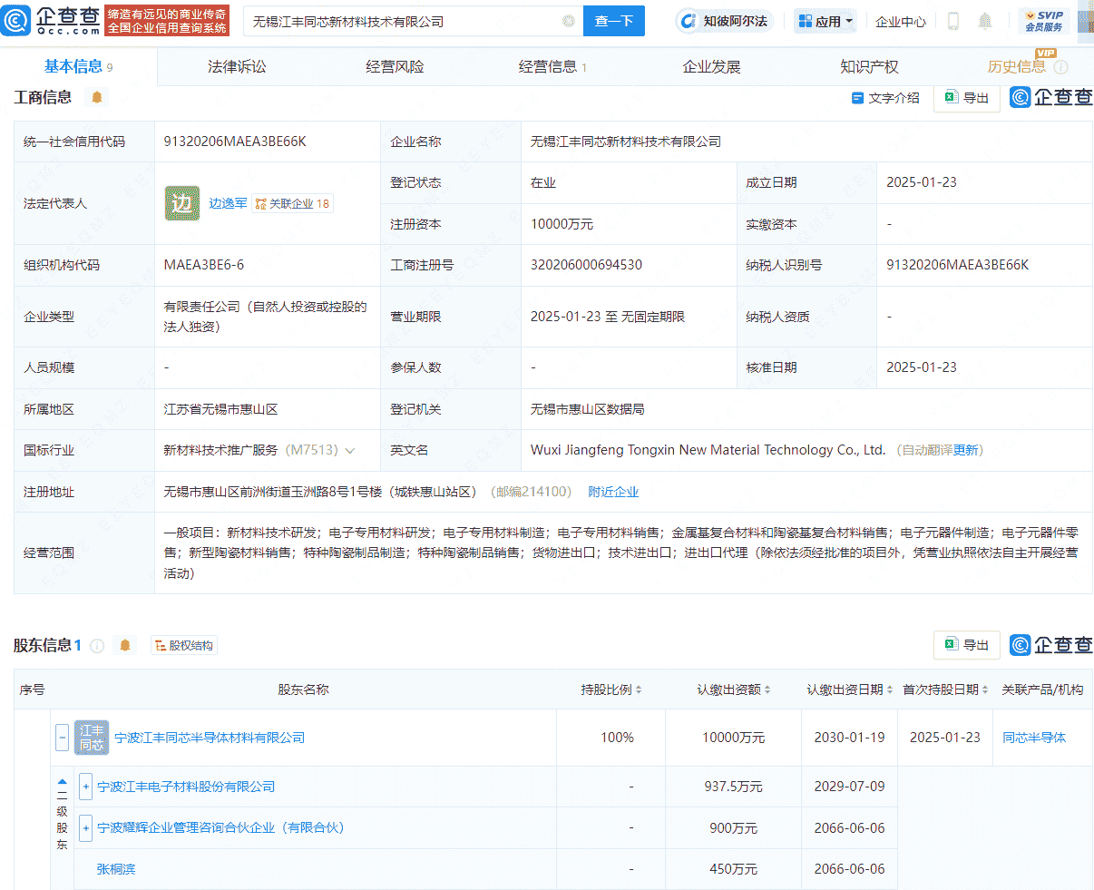This screenshot has width=1094, height=890.
Task: Click the 查一下 search button
Action: [x=613, y=20]
